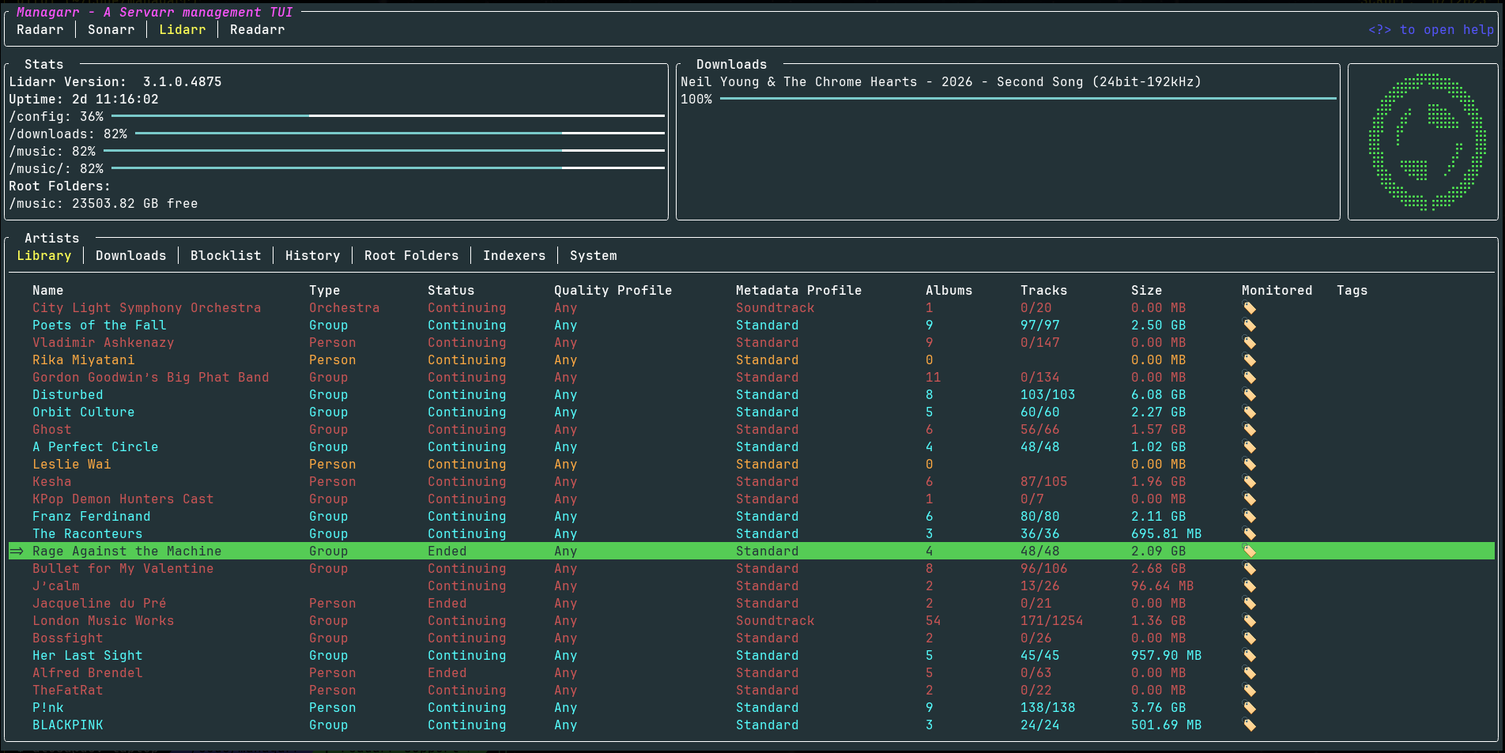Screen dimensions: 1505x753
Task: Click monitored tag icon for Franz Ferdinand
Action: (1249, 517)
